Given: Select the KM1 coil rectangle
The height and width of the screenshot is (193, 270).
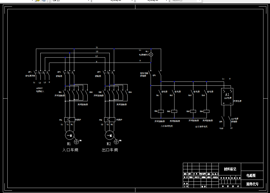Looking at the screenshot, I should [x=161, y=111].
